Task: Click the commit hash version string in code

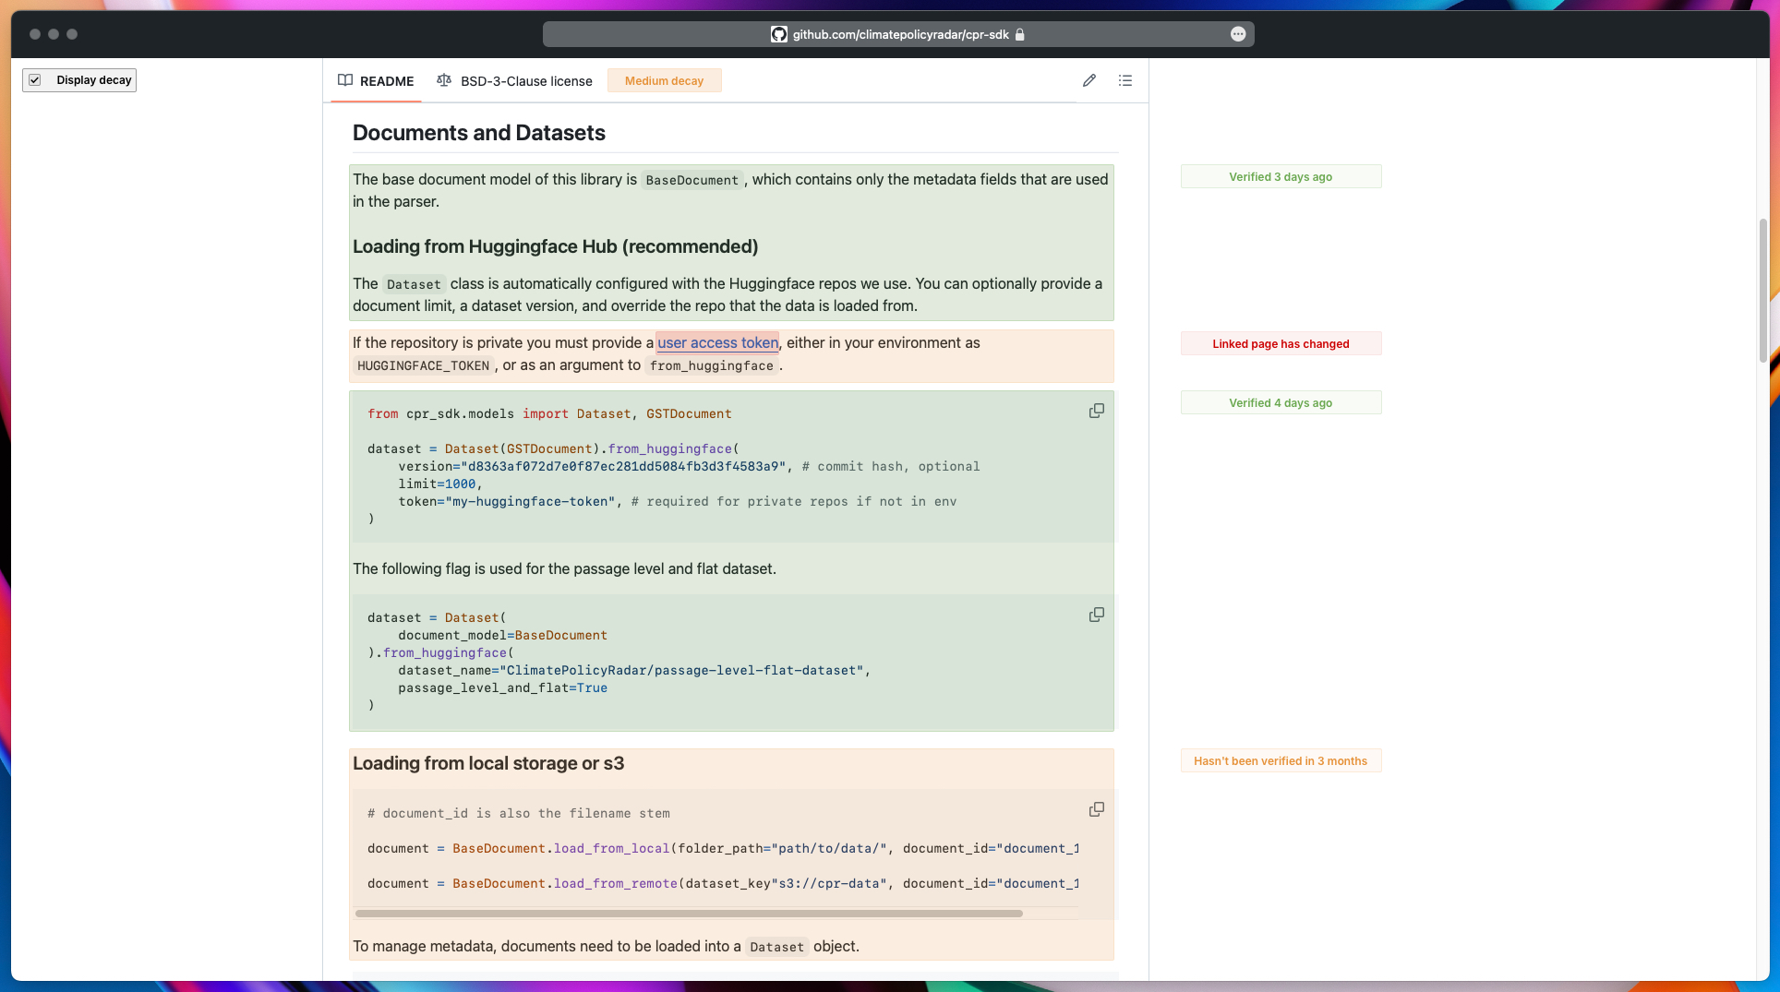Action: tap(623, 467)
